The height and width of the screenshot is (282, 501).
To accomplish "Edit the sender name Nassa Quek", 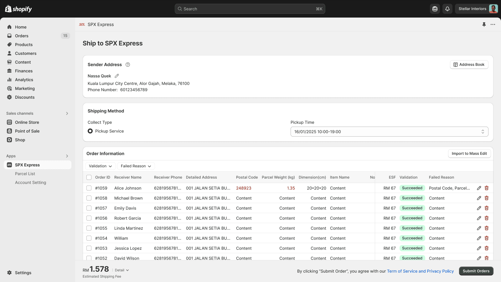I will coord(117,76).
